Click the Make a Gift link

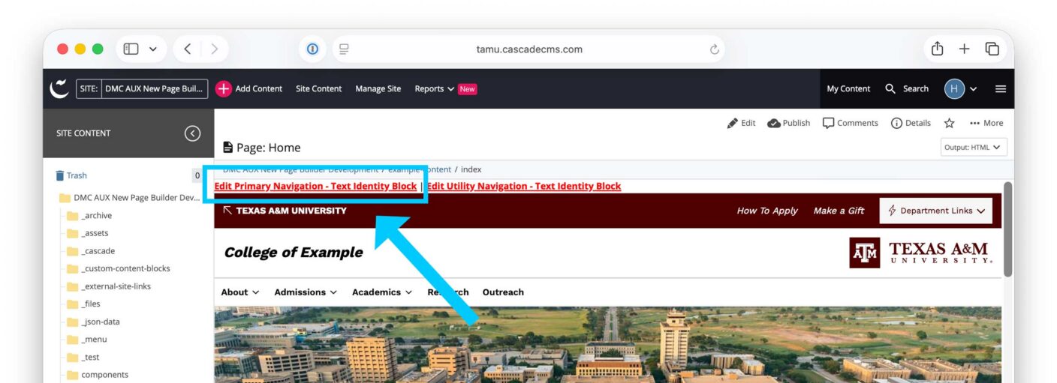(839, 211)
